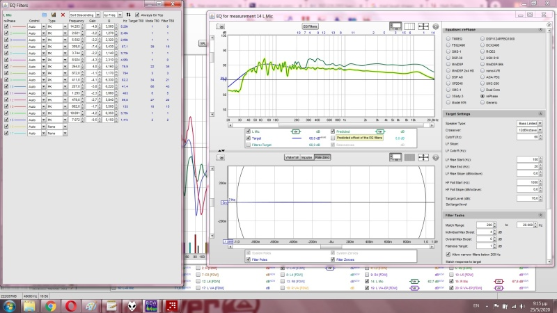Screen dimensions: 557x313
Task: Open Google Chrome from the taskbar
Action: (x=50, y=305)
